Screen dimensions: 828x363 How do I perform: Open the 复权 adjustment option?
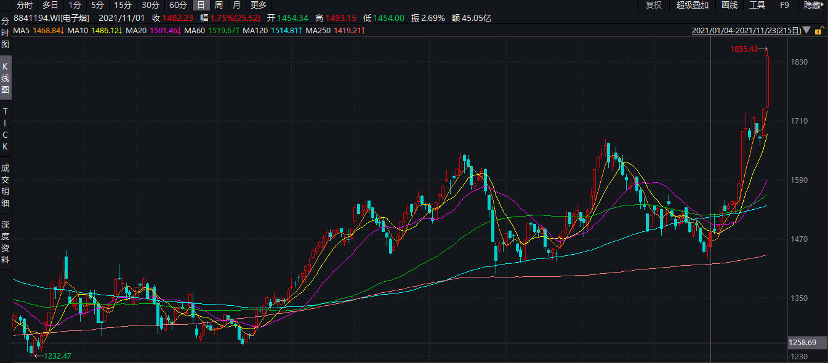coord(654,5)
